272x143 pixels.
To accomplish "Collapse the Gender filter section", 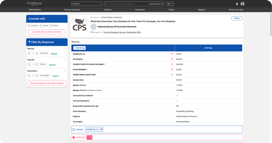I will [x=65, y=60].
